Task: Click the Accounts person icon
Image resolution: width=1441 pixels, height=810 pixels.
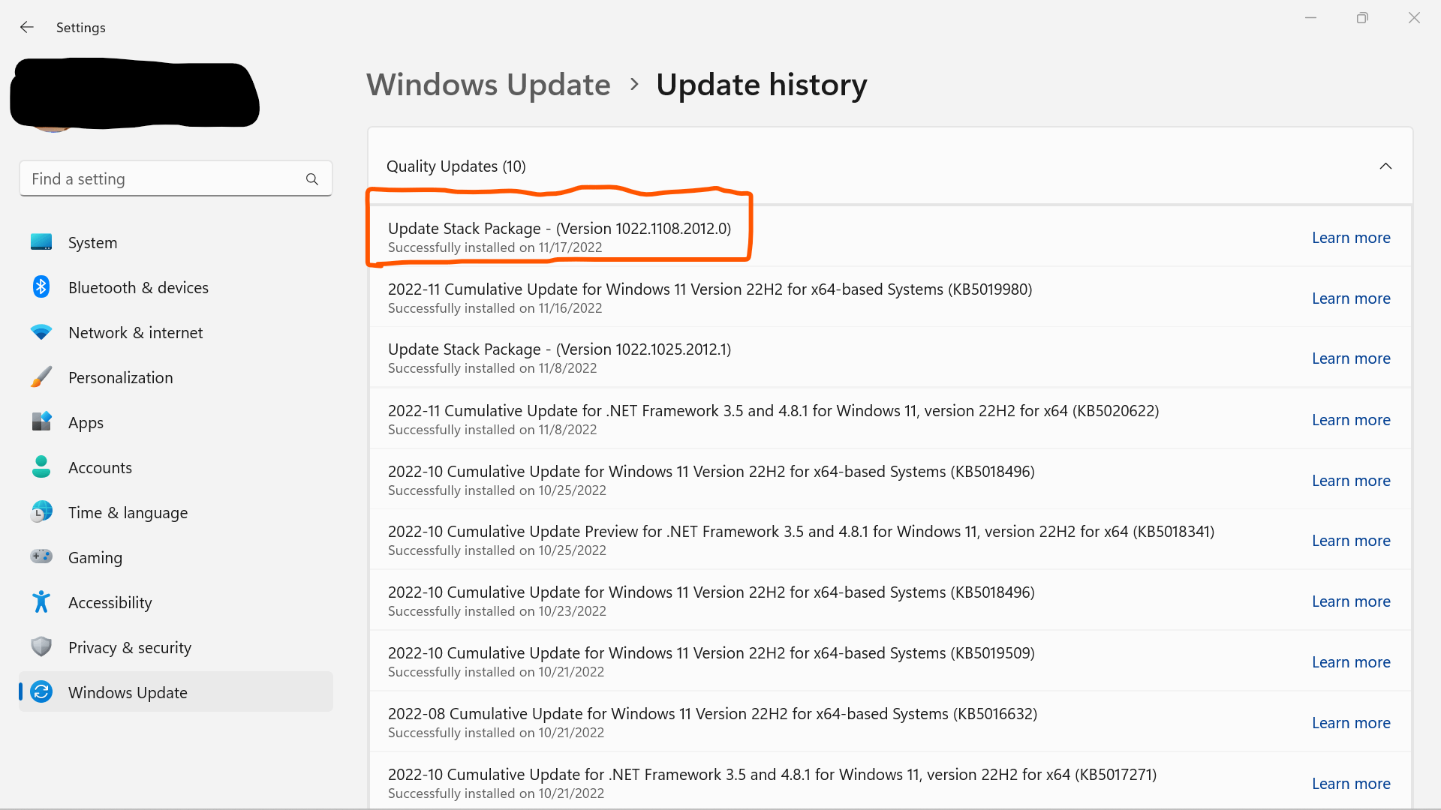Action: 41,467
